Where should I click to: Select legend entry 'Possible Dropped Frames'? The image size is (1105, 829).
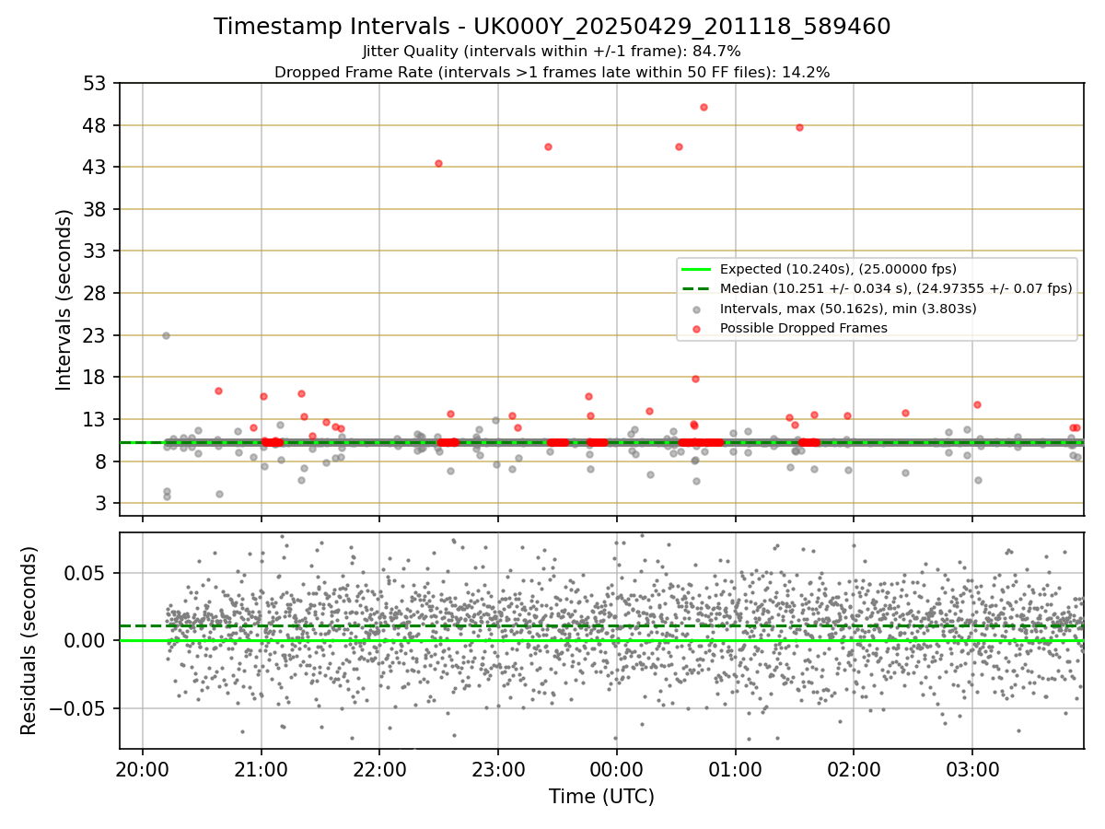(x=804, y=328)
